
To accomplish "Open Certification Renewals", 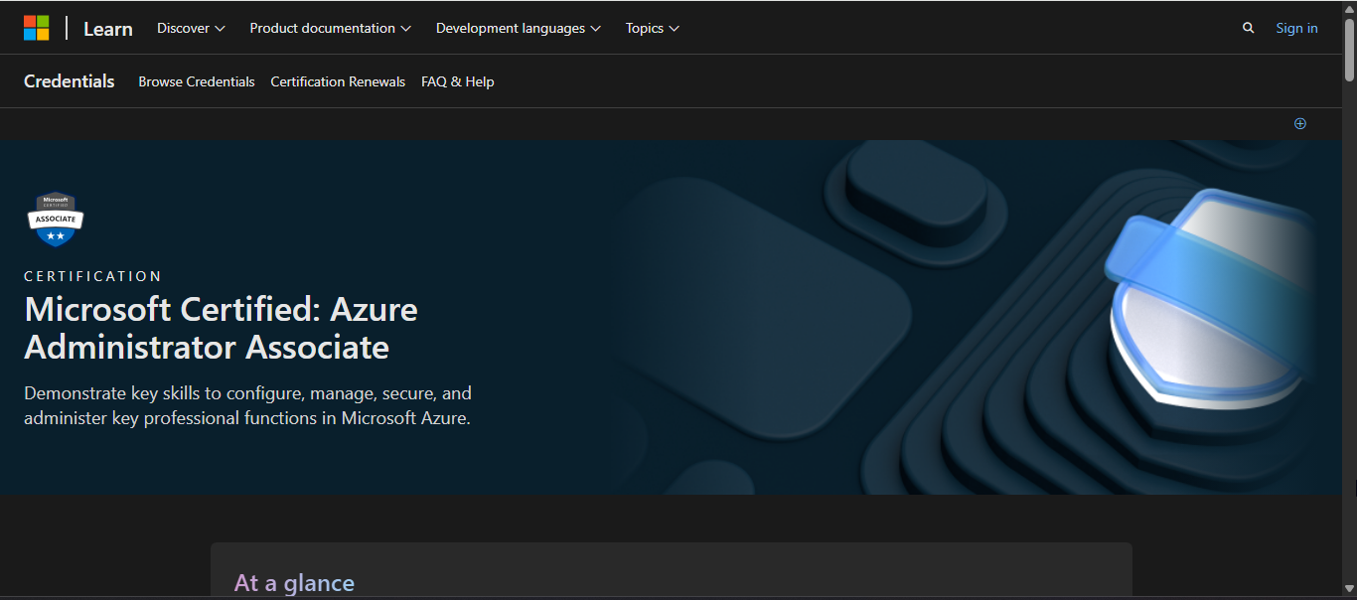I will pos(338,81).
